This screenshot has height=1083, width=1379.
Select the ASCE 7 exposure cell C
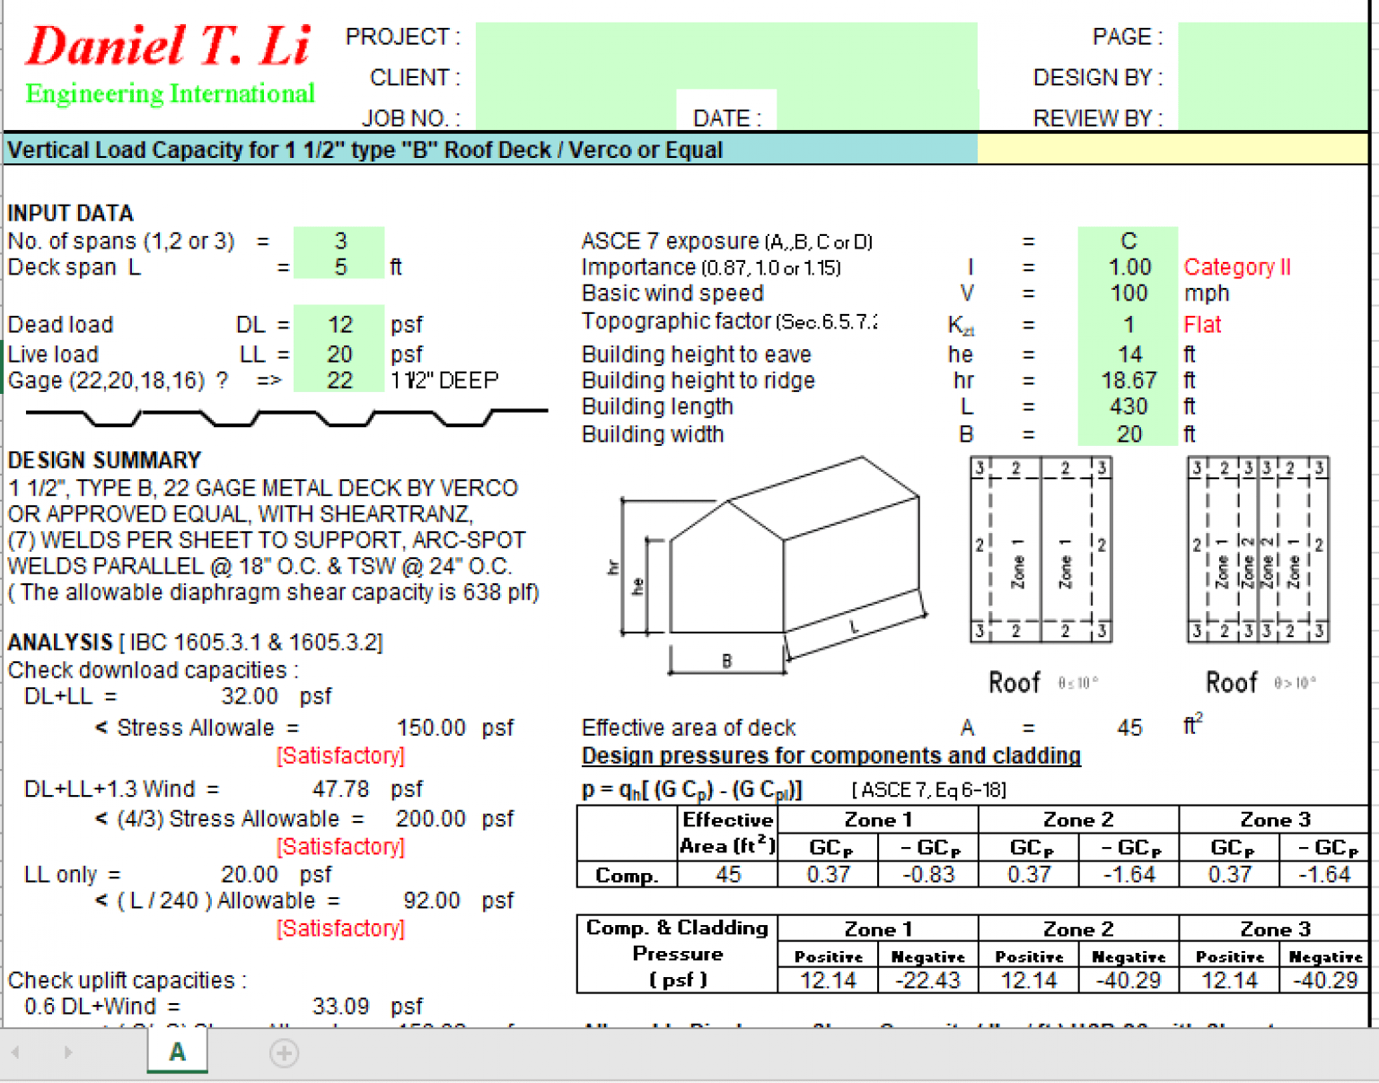[x=1129, y=240]
